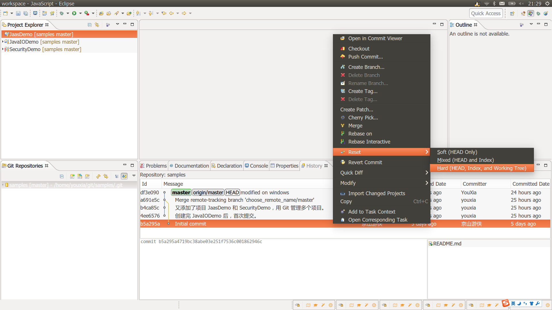Click the volume indicator in system tray
This screenshot has width=552, height=310.
pos(521,3)
